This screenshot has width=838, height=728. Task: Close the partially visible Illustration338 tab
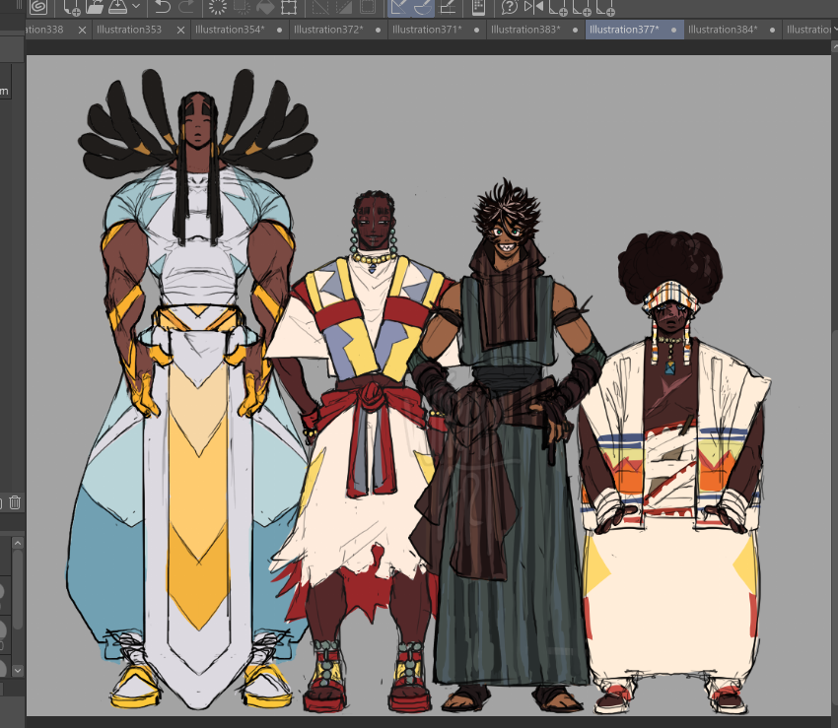coord(82,30)
